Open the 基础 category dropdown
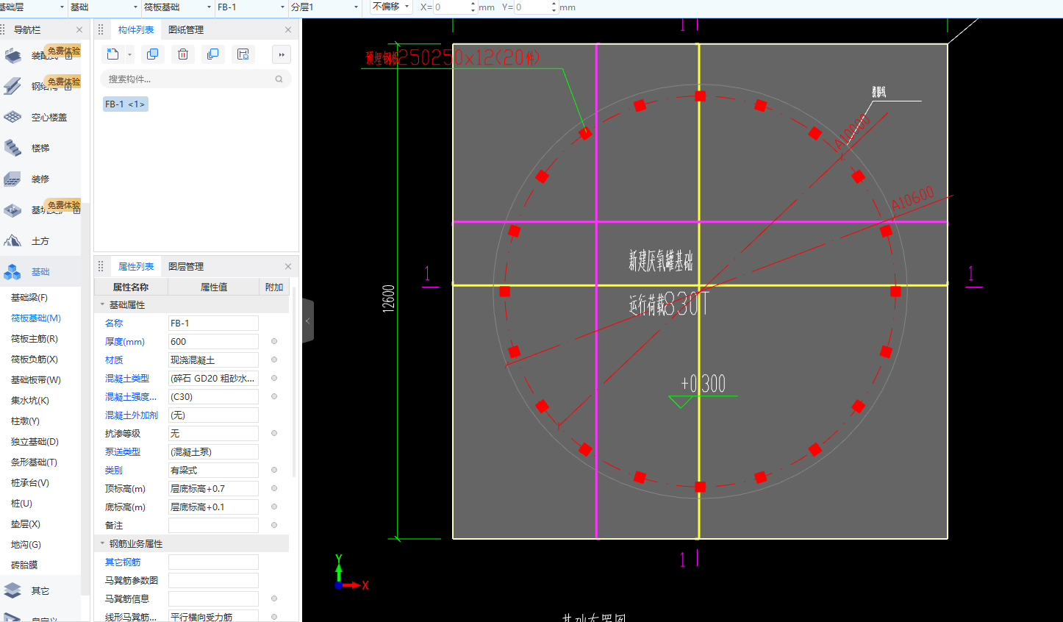 (x=136, y=7)
